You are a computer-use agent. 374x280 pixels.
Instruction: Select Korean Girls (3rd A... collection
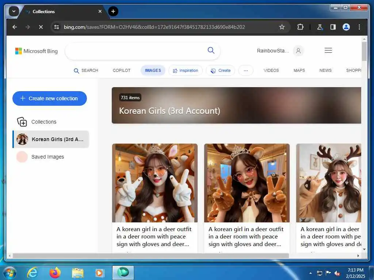pos(51,139)
